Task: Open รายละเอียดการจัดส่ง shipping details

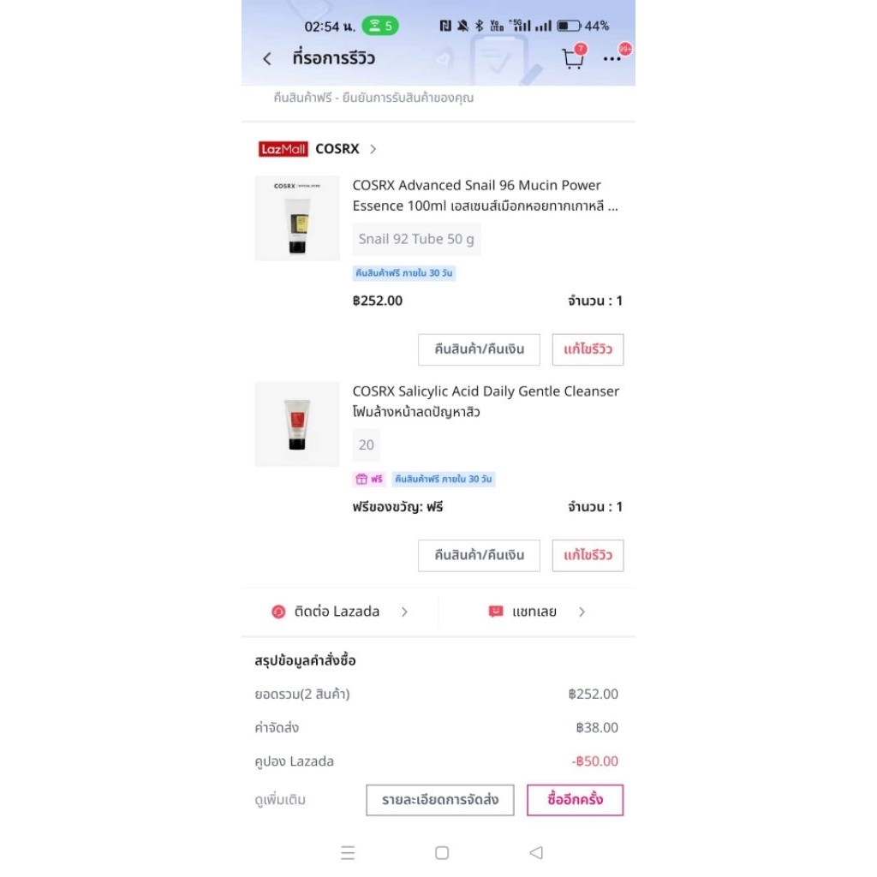Action: click(x=440, y=800)
